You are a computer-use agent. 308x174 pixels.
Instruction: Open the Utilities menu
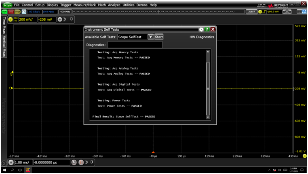point(128,5)
